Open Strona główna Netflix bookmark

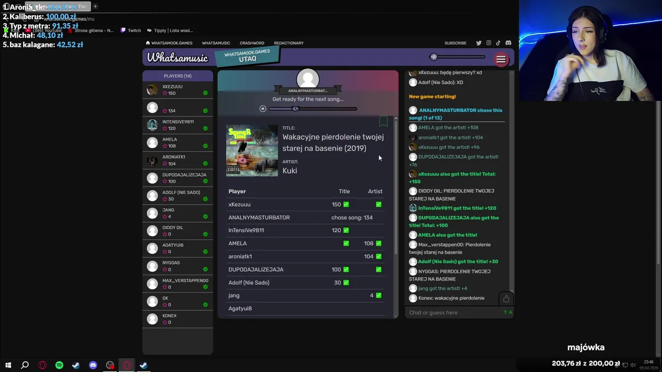[91, 30]
